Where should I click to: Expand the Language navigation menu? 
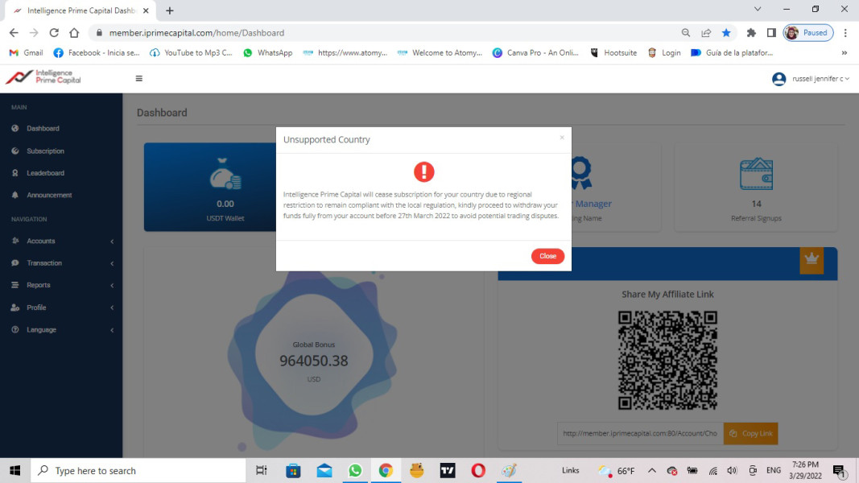61,330
